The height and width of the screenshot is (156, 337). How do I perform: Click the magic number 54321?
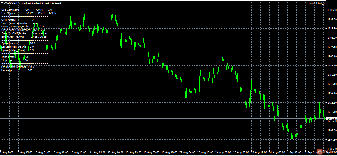[x=30, y=13]
